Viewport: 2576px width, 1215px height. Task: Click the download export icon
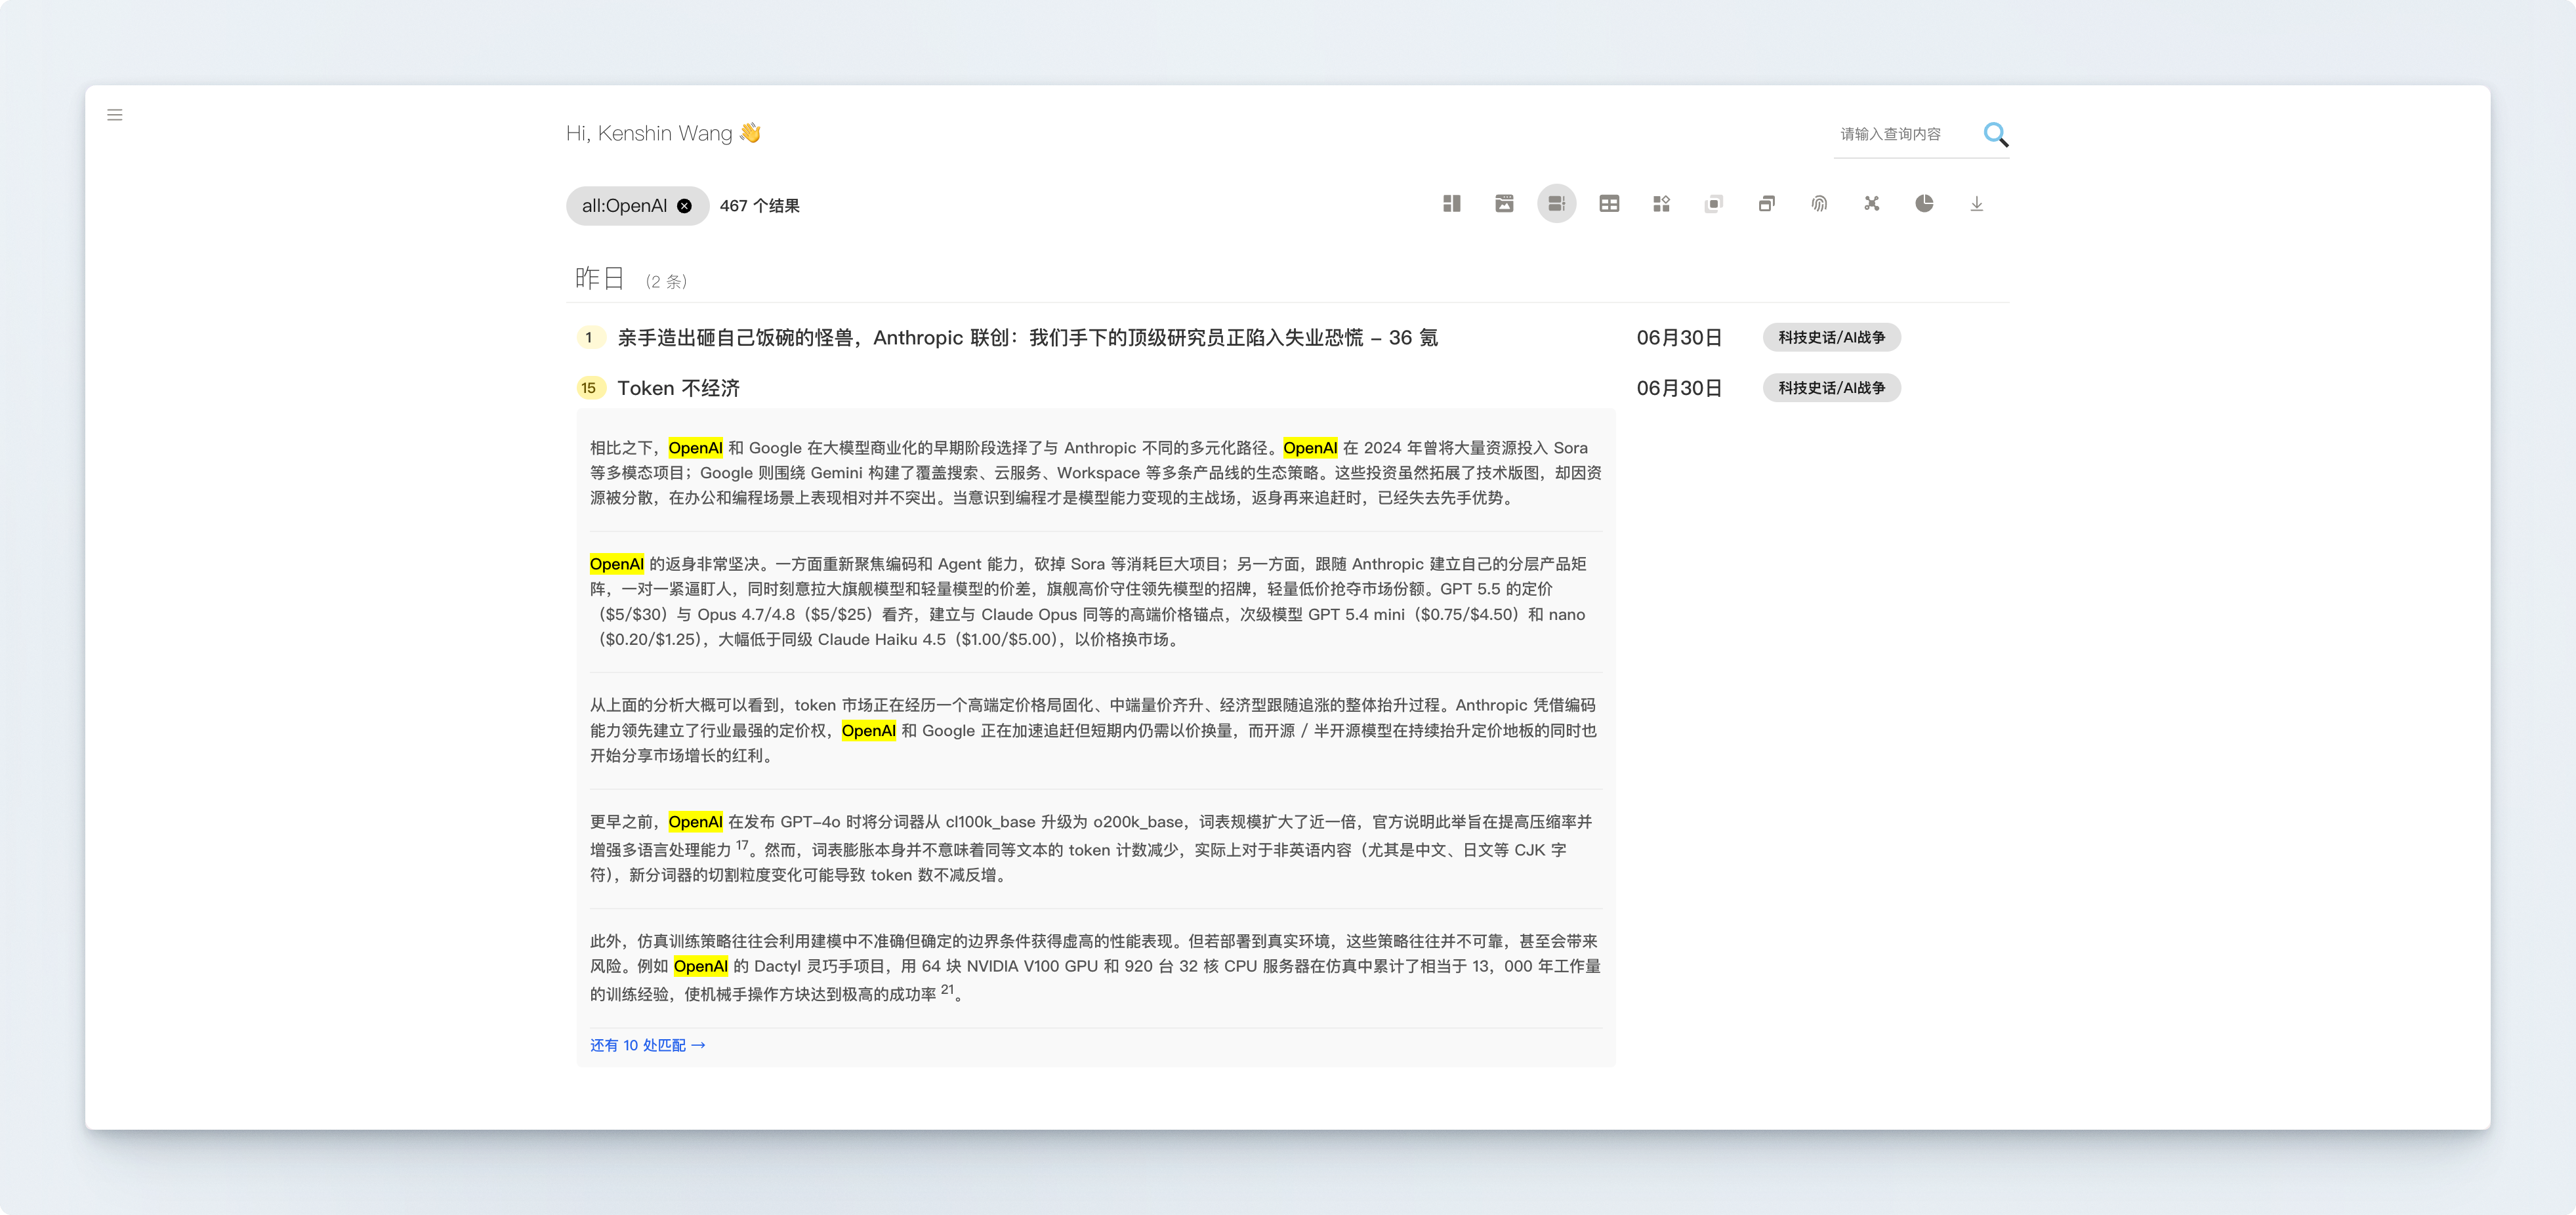1976,204
